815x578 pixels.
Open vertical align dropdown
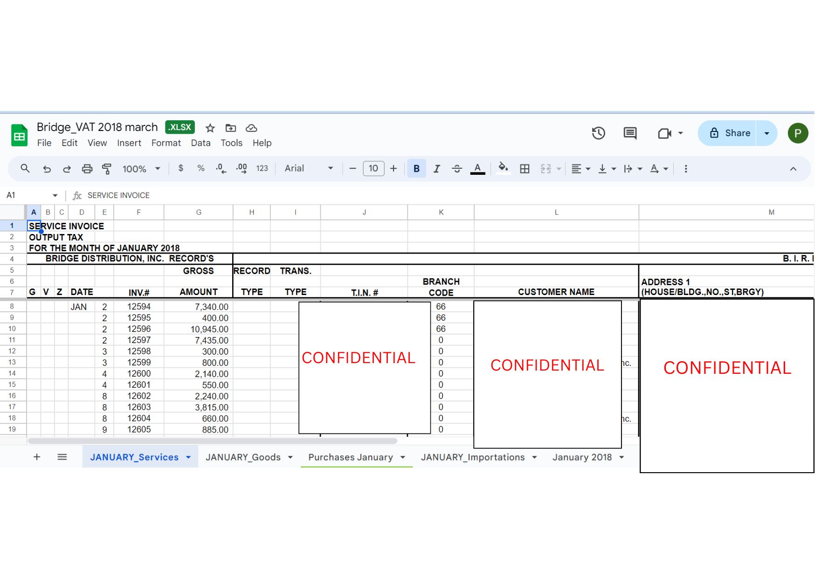click(607, 169)
